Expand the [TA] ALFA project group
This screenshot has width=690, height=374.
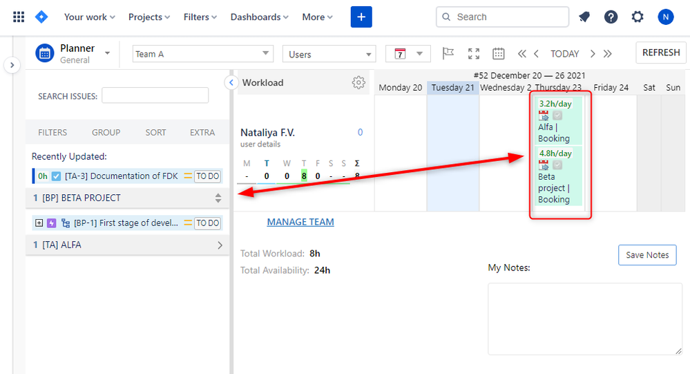[220, 245]
